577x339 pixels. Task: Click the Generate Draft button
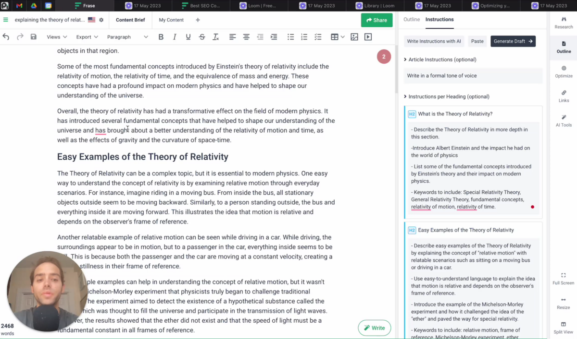[513, 41]
